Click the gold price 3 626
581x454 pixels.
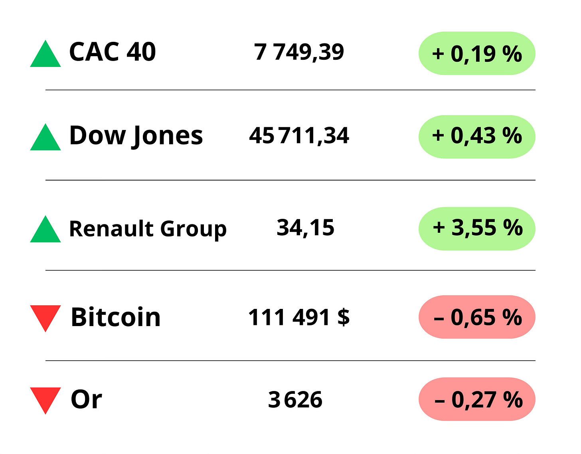(295, 399)
